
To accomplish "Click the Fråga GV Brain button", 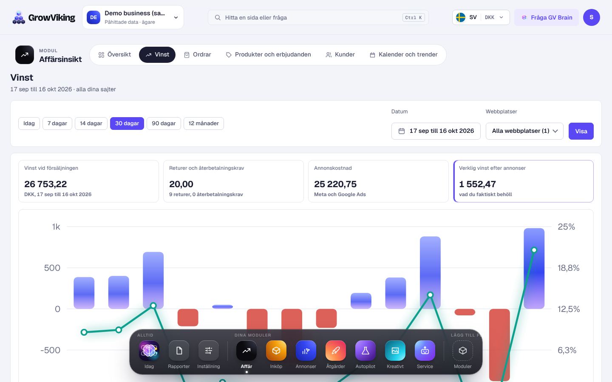I will click(x=547, y=17).
